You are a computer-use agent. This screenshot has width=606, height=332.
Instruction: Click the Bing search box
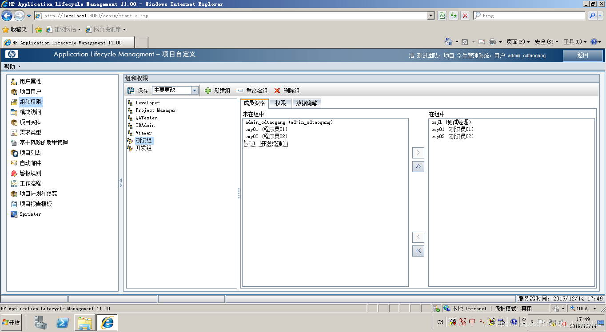tap(530, 16)
